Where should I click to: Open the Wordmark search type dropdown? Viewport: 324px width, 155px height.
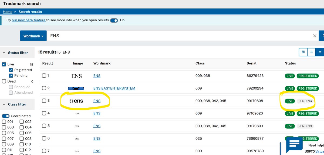coord(33,36)
